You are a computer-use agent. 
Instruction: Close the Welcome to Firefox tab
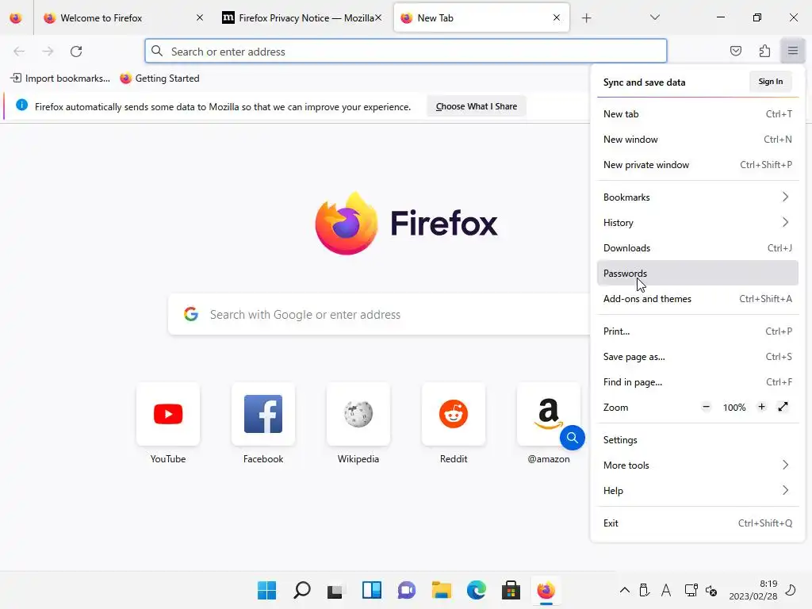(x=200, y=17)
